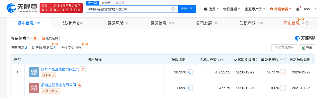318x98 pixels.
Task: Click the shareholder alert bell icon
Action: tap(35, 38)
